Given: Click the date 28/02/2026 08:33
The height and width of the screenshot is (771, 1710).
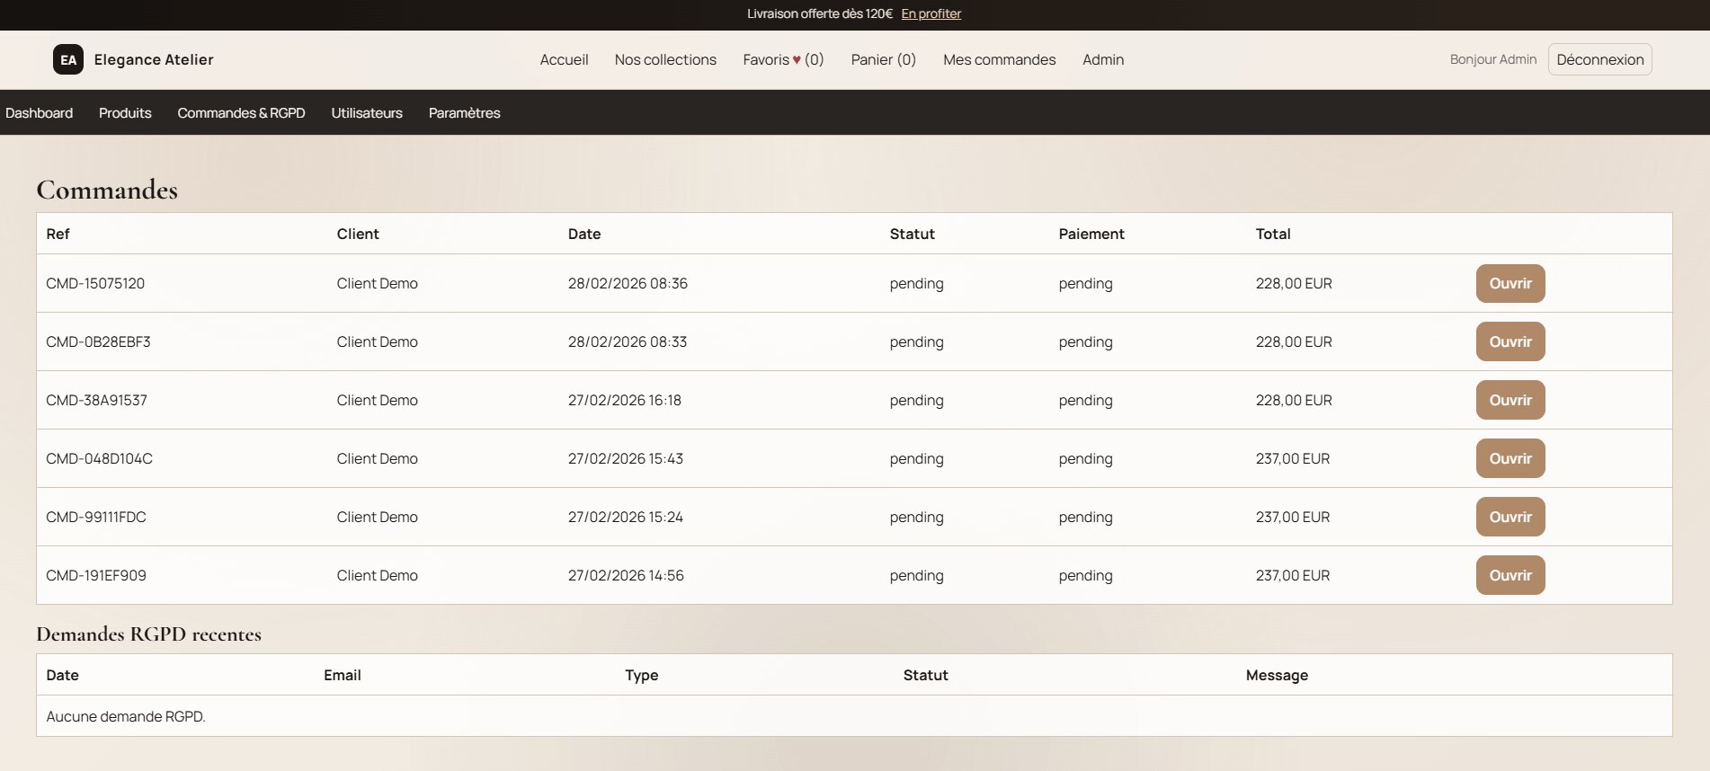Looking at the screenshot, I should point(628,341).
